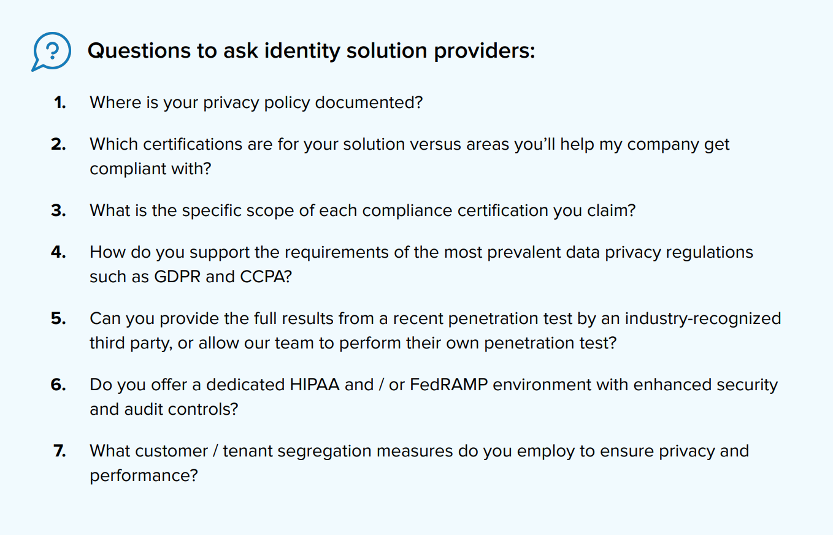
Task: Click list number 6 marker
Action: click(58, 385)
